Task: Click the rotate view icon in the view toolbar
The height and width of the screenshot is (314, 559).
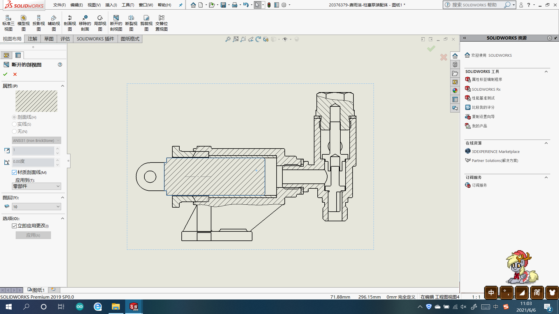Action: (258, 39)
